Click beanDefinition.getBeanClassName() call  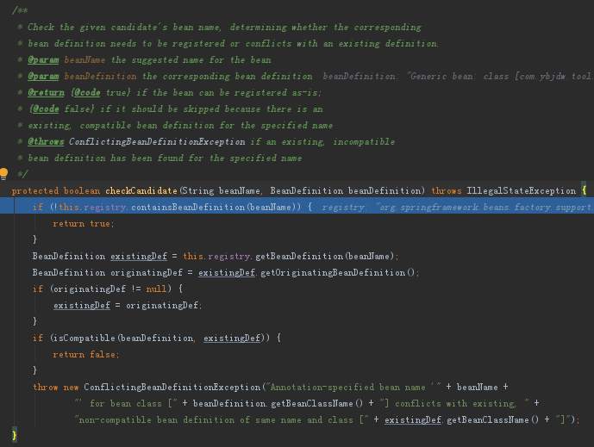(x=278, y=403)
